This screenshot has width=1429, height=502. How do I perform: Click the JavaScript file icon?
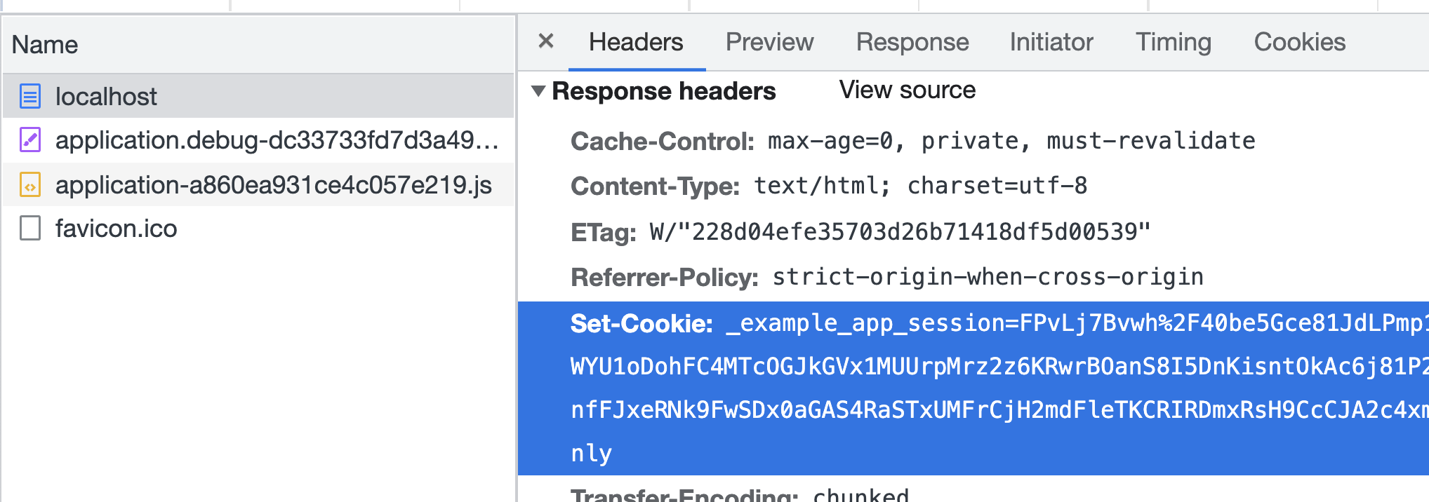pyautogui.click(x=30, y=185)
